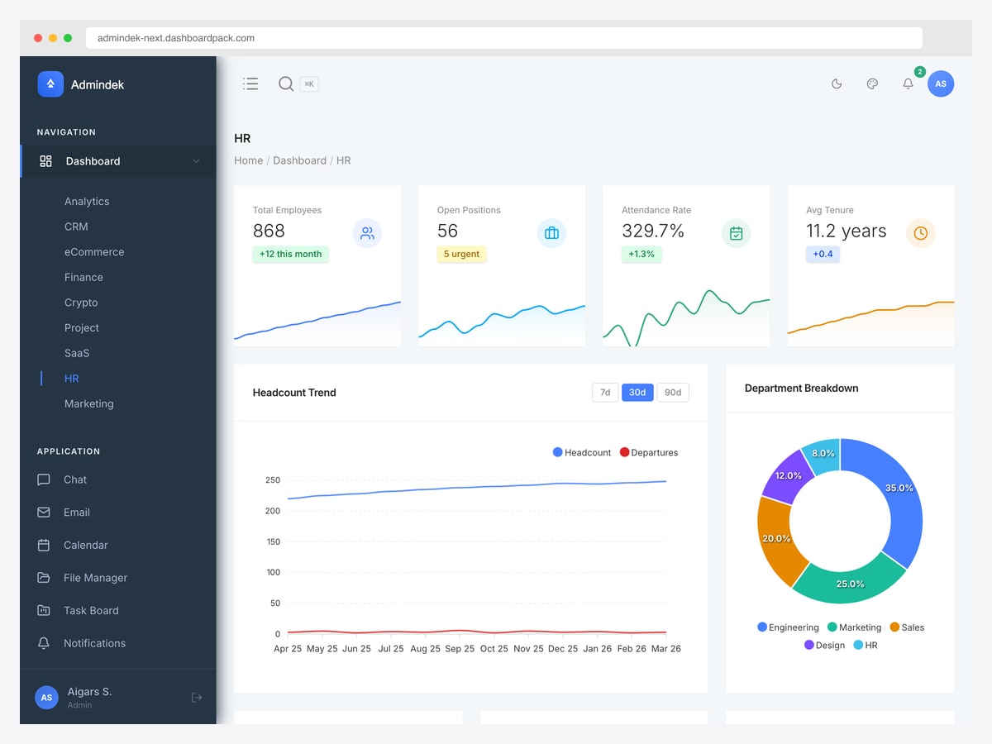Toggle the Departures legend series
This screenshot has height=744, width=992.
(x=649, y=452)
